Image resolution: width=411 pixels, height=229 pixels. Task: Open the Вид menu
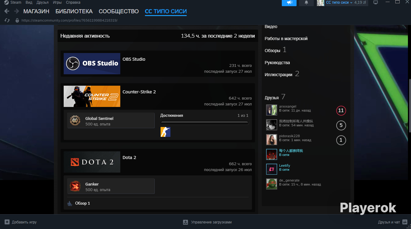pos(29,2)
